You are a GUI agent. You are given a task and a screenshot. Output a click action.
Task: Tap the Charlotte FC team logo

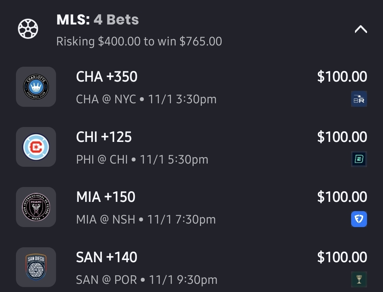36,87
